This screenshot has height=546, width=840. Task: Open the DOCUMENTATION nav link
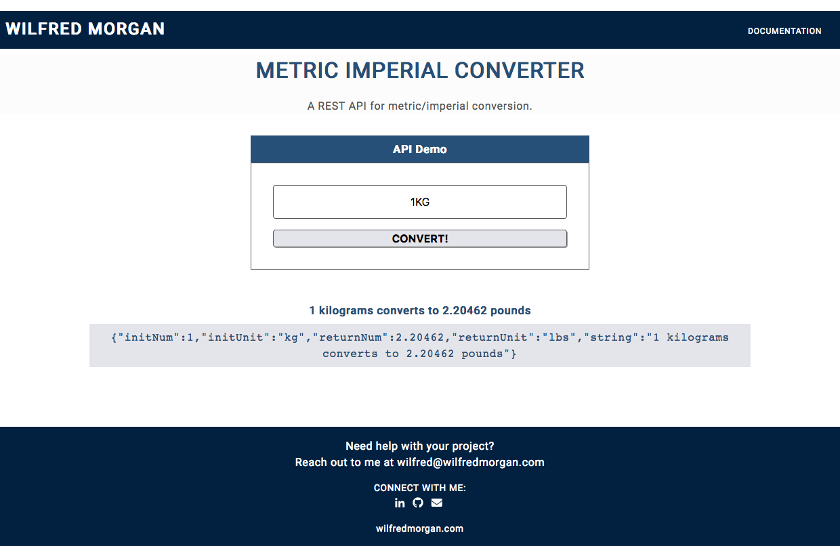point(784,31)
